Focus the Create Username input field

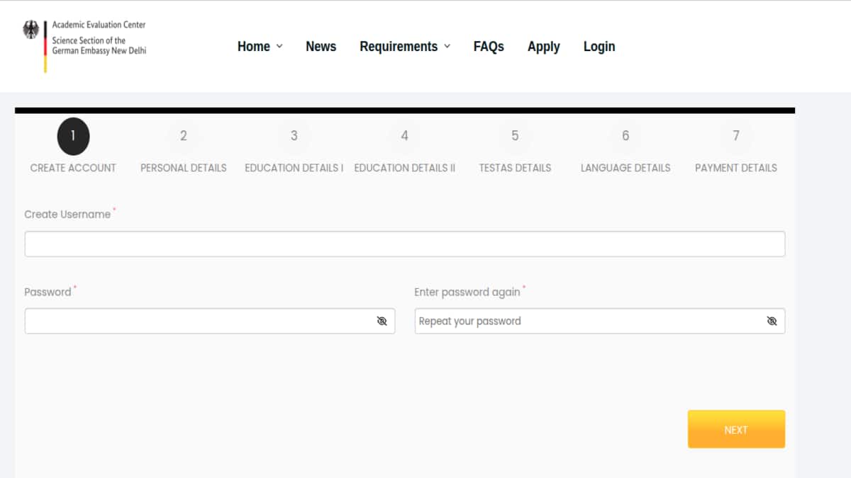(405, 244)
